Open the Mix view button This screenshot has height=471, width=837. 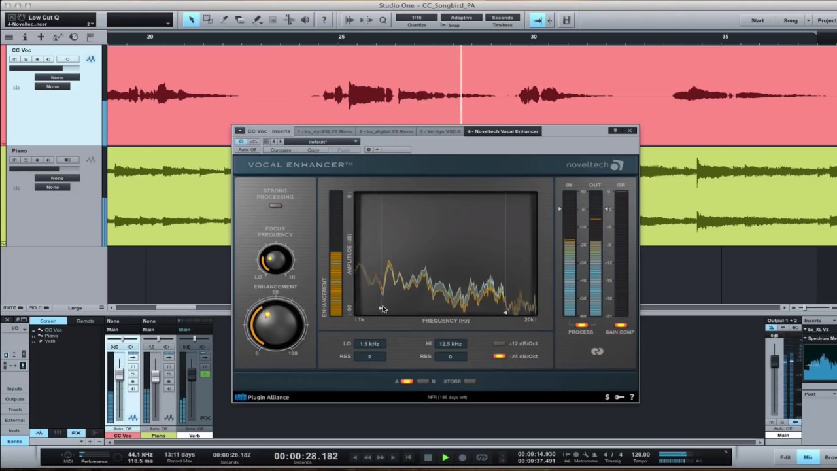[x=808, y=457]
